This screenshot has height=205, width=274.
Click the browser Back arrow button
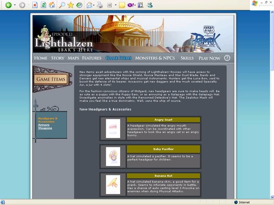click(8, 5)
